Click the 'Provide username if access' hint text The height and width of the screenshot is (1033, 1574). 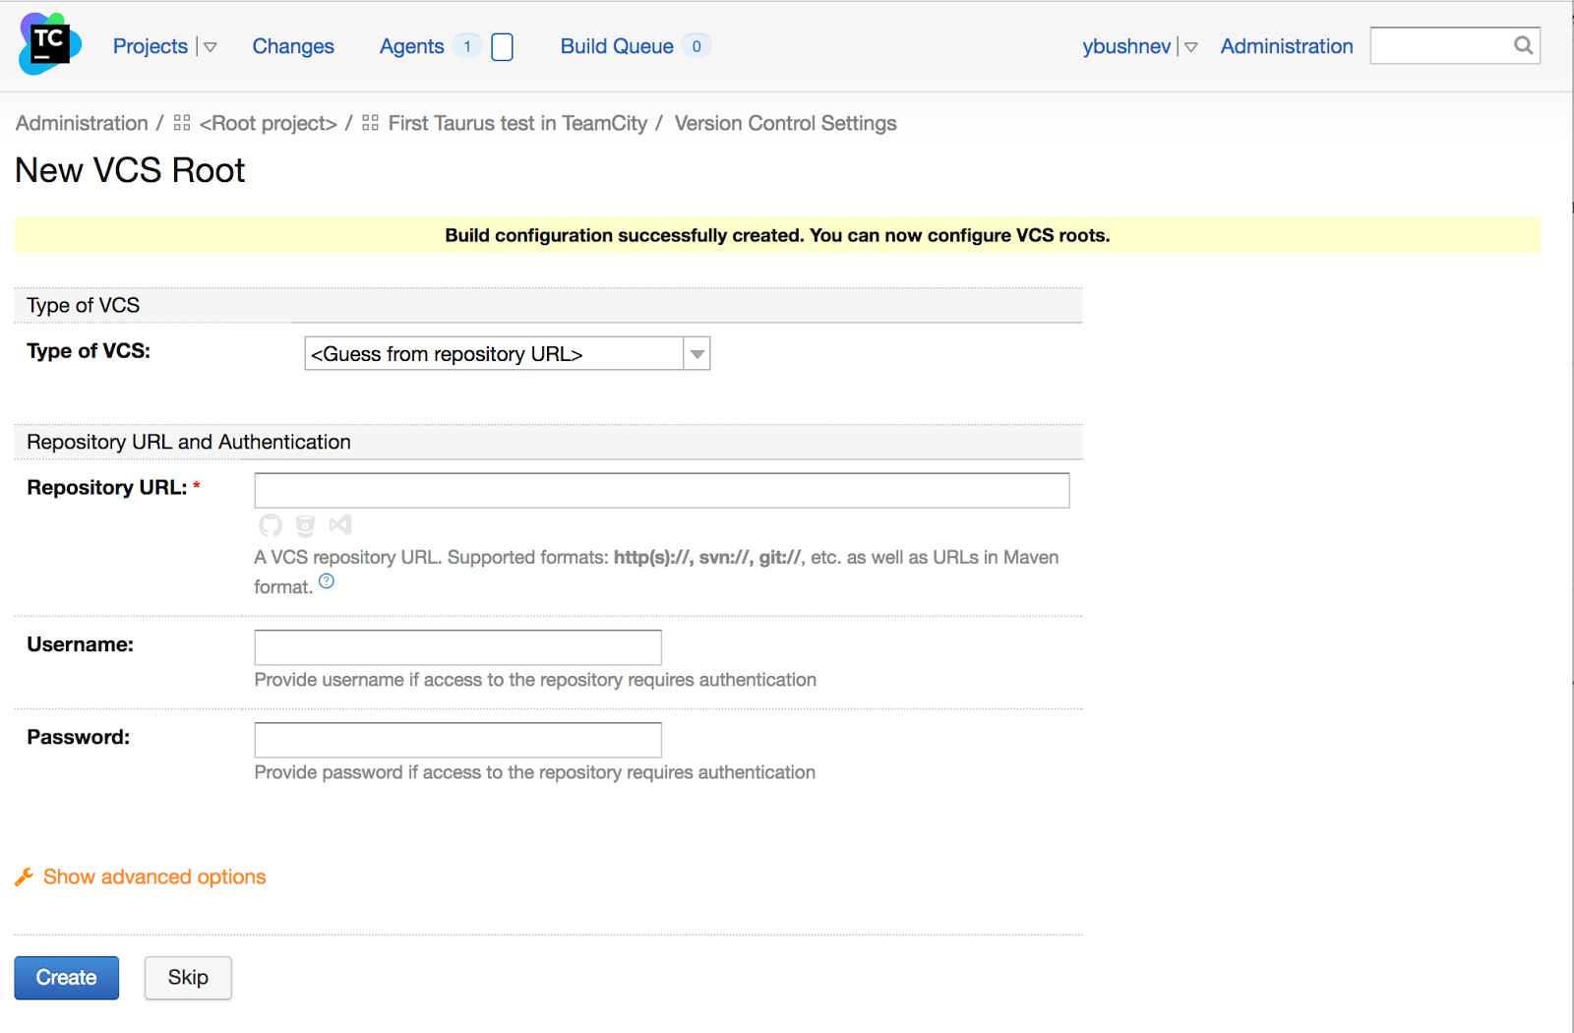tap(535, 680)
